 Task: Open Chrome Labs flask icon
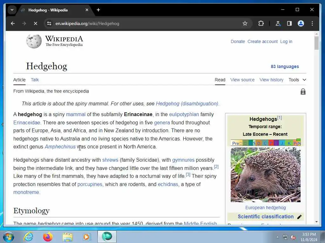click(278, 23)
